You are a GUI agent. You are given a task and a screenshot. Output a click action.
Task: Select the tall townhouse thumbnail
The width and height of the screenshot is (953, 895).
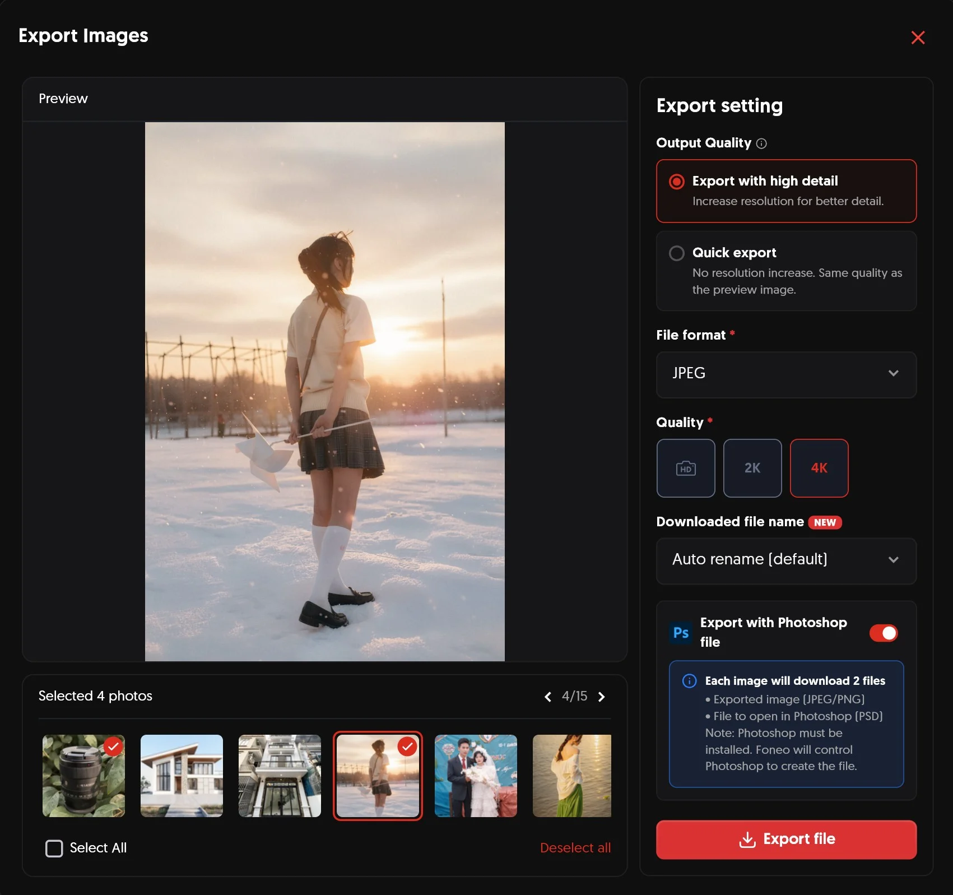(x=280, y=776)
